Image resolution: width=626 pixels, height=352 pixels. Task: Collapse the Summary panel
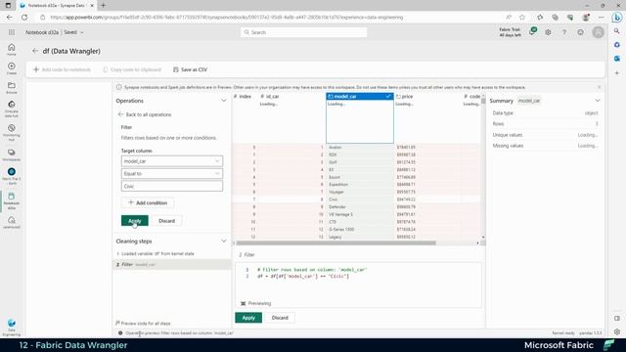coord(598,101)
